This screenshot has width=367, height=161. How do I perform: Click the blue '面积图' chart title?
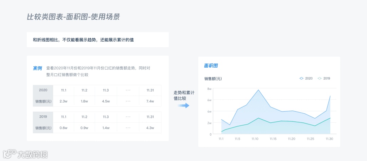(x=211, y=66)
